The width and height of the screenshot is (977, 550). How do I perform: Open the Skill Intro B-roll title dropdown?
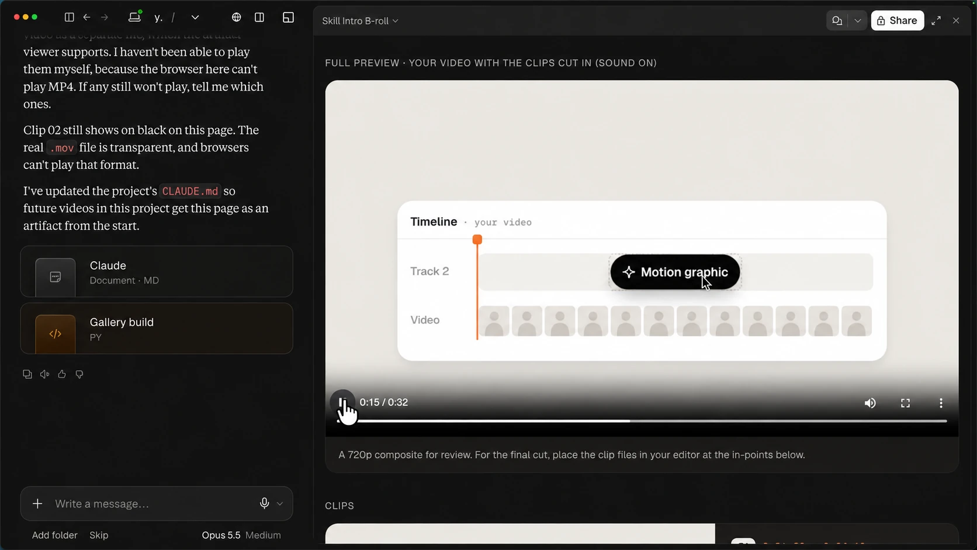[x=360, y=20]
